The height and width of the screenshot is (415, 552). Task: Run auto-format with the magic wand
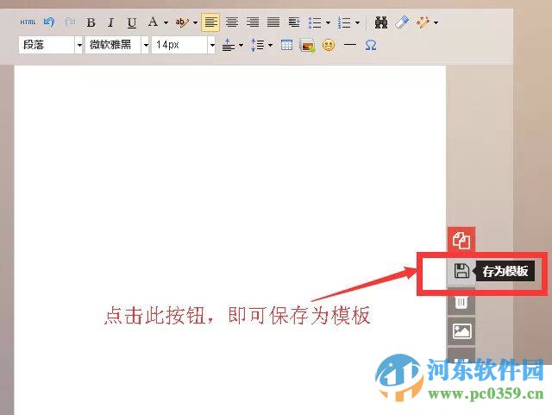[x=423, y=22]
